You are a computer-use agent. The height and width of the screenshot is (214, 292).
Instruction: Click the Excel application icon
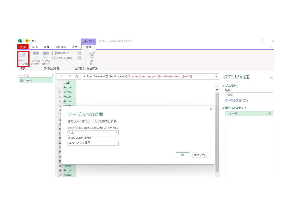pyautogui.click(x=20, y=41)
